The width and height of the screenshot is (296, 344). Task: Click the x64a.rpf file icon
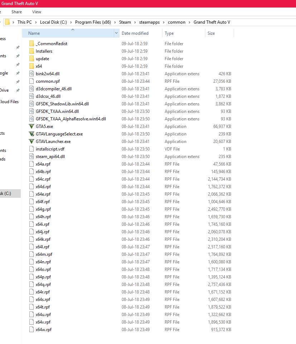pos(31,164)
